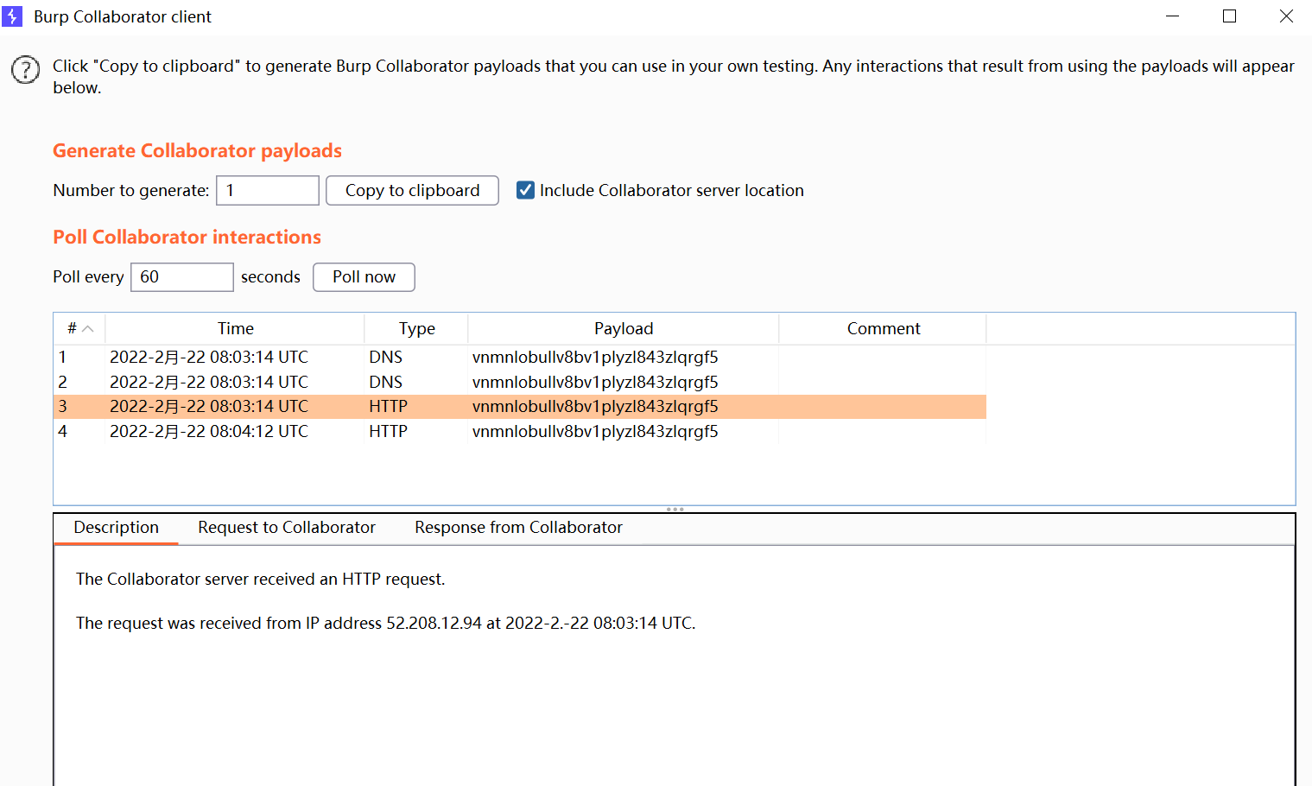Open the Response from Collaborator tab
This screenshot has width=1312, height=786.
518,528
